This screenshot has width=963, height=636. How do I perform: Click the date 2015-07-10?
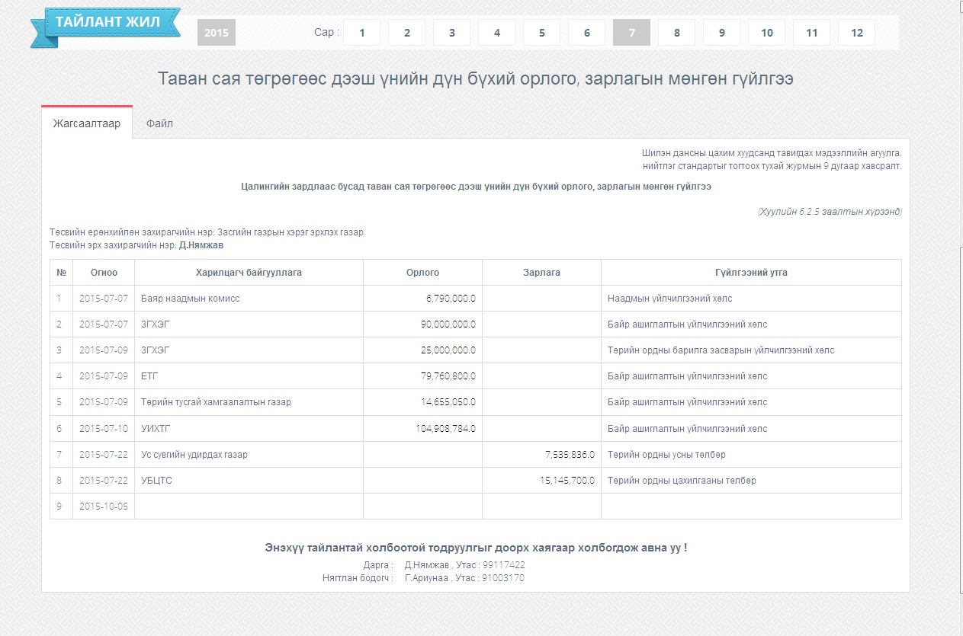pyautogui.click(x=104, y=428)
